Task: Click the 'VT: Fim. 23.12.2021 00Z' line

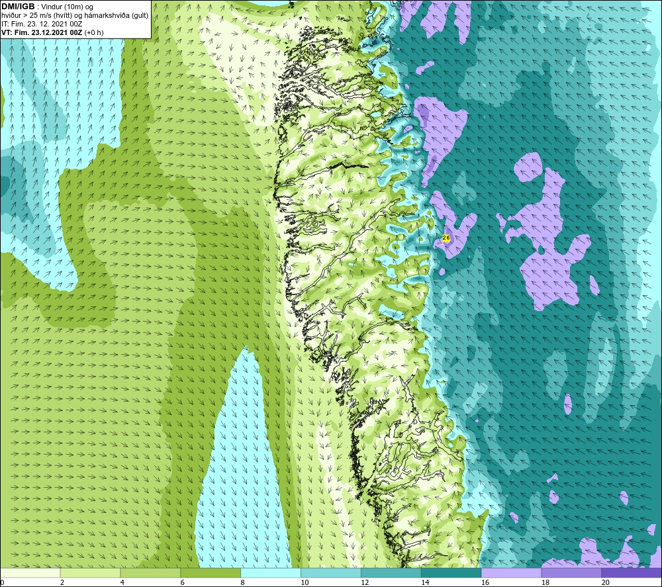Action: 42,32
